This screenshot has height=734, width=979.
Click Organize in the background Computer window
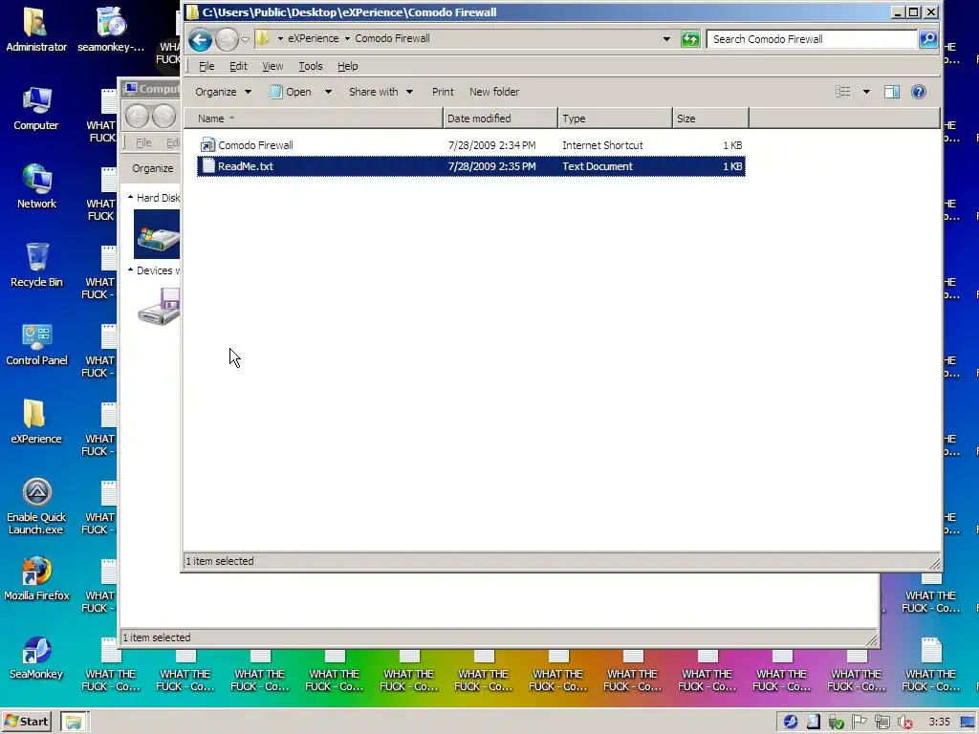[x=152, y=168]
